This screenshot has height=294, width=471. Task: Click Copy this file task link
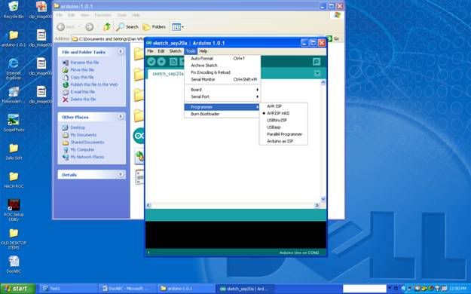[x=82, y=77]
